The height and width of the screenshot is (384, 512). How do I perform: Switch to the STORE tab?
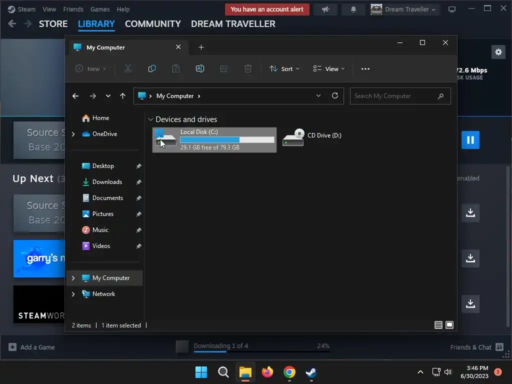click(x=53, y=24)
